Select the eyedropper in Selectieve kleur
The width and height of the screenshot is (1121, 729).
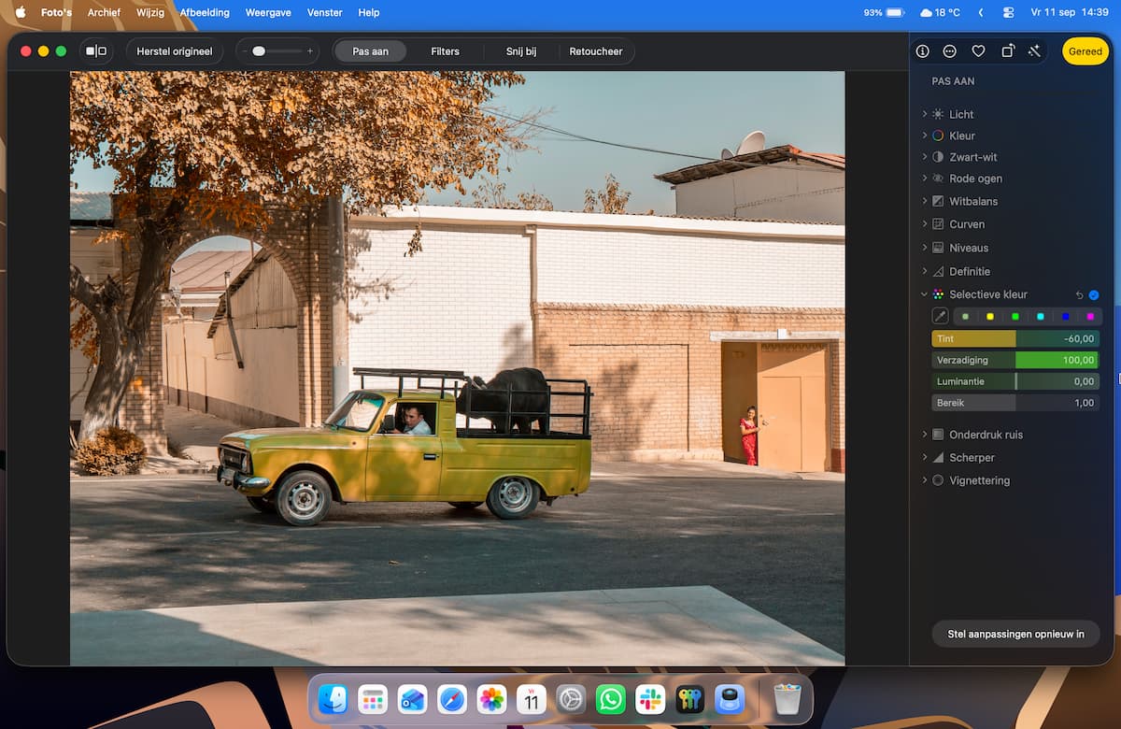coord(941,317)
